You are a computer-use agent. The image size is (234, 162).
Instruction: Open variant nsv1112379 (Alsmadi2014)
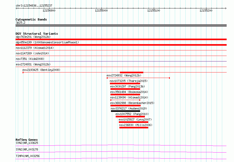coord(35,48)
